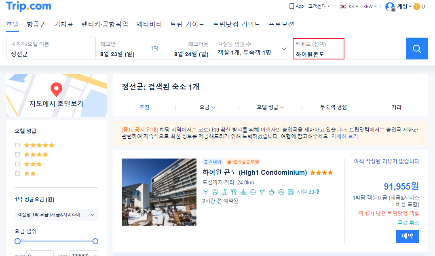The width and height of the screenshot is (435, 256).
Task: Click the minimum KRW price input
Action: point(40,254)
